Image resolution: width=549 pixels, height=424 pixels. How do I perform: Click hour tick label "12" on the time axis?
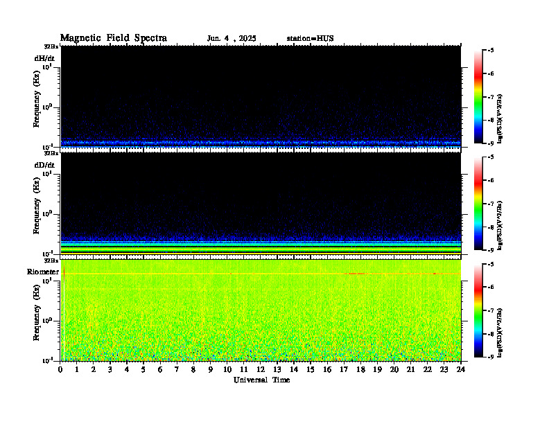(x=261, y=369)
